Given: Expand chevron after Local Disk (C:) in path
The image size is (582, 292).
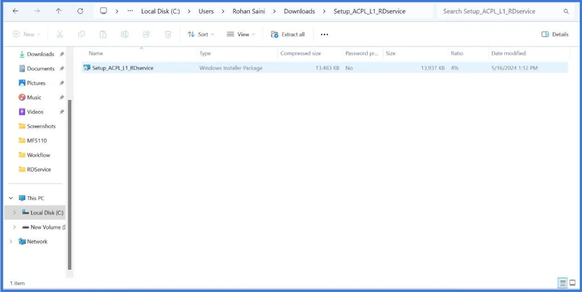Looking at the screenshot, I should [x=189, y=11].
